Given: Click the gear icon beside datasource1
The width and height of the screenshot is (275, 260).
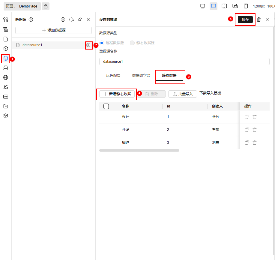Looking at the screenshot, I should 88,45.
